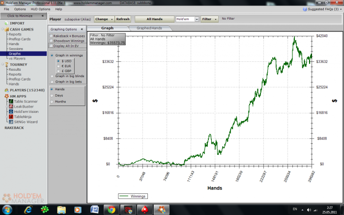The image size is (344, 215).
Task: Open the vs Players view
Action: [17, 58]
